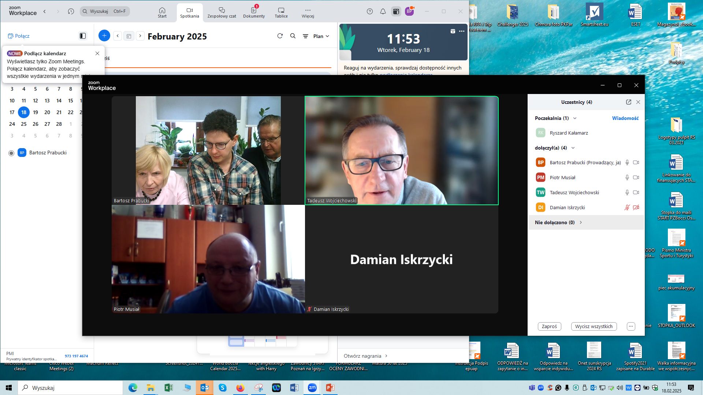Screen dimensions: 703x395
Task: Open the three-dot menu on the clock card
Action: [462, 31]
